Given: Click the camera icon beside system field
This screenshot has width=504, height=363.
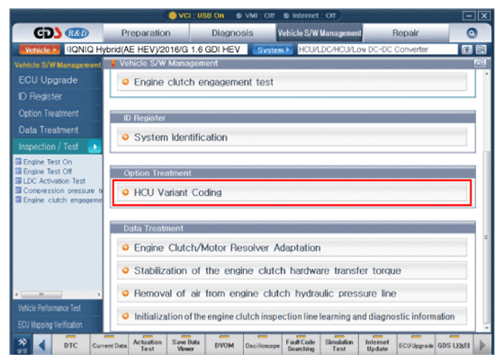Looking at the screenshot, I should pos(467,49).
